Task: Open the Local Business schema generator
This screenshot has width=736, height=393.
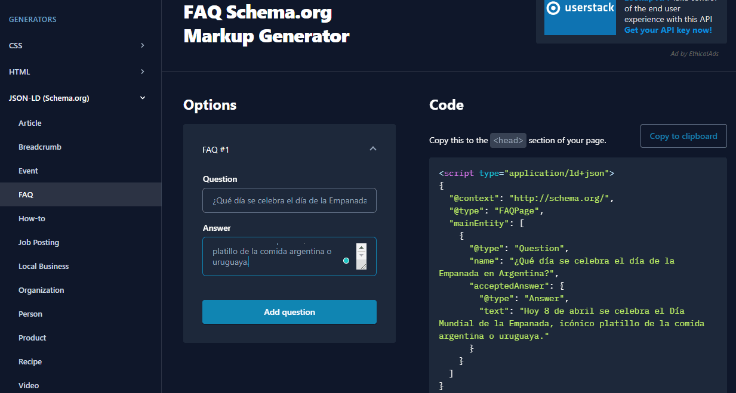Action: click(x=43, y=266)
